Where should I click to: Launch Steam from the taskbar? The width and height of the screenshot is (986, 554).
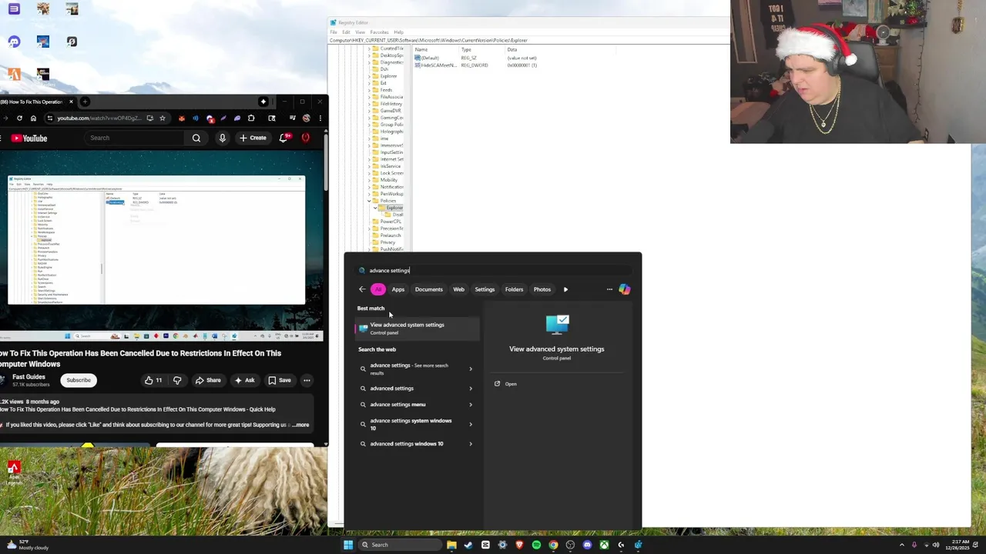(468, 545)
